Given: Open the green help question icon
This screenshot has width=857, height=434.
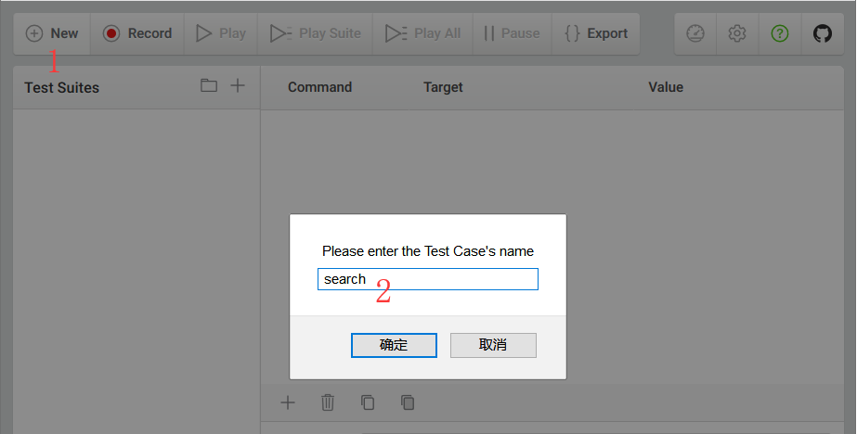Looking at the screenshot, I should click(x=780, y=33).
